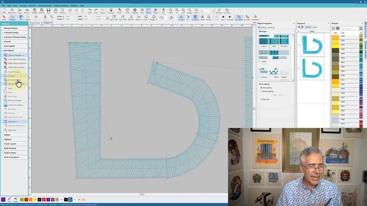
Task: Expand the Appliqué toolbox section
Action: pyautogui.click(x=14, y=139)
